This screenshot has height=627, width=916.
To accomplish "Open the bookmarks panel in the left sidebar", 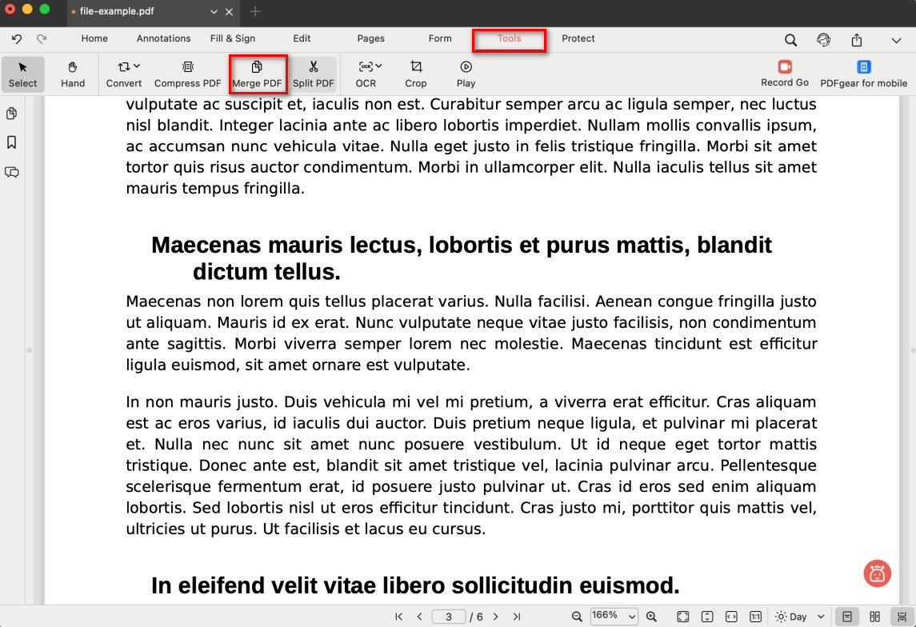I will click(x=12, y=142).
